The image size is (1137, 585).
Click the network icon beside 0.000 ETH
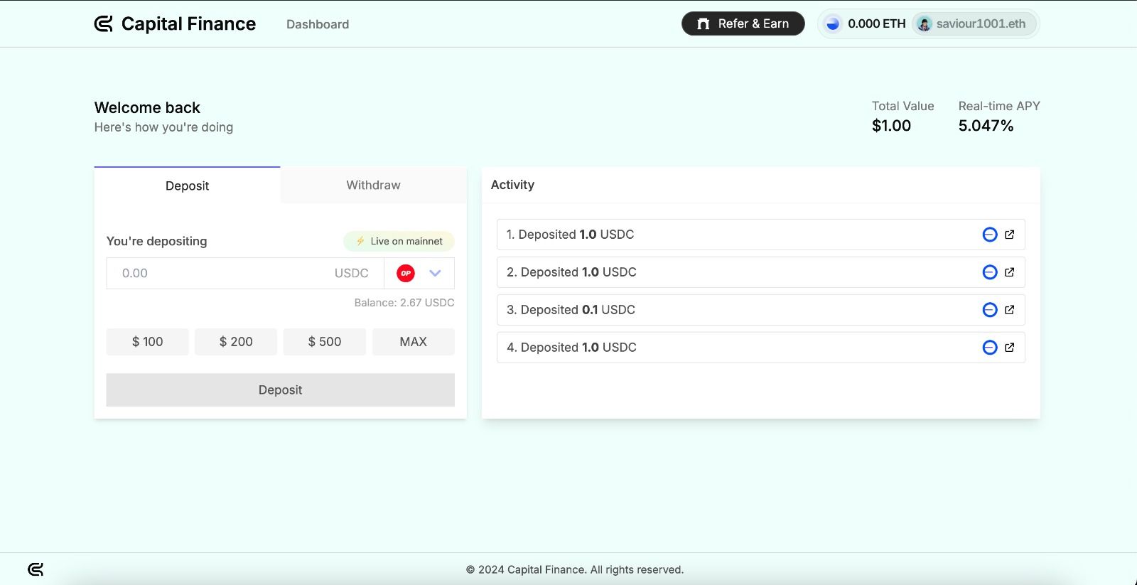pyautogui.click(x=833, y=23)
